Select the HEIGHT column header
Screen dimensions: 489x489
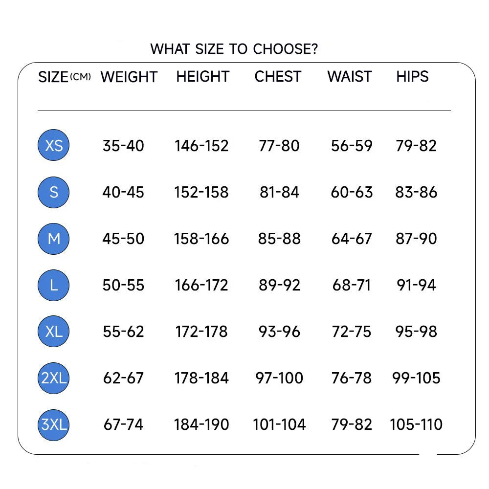pyautogui.click(x=202, y=77)
